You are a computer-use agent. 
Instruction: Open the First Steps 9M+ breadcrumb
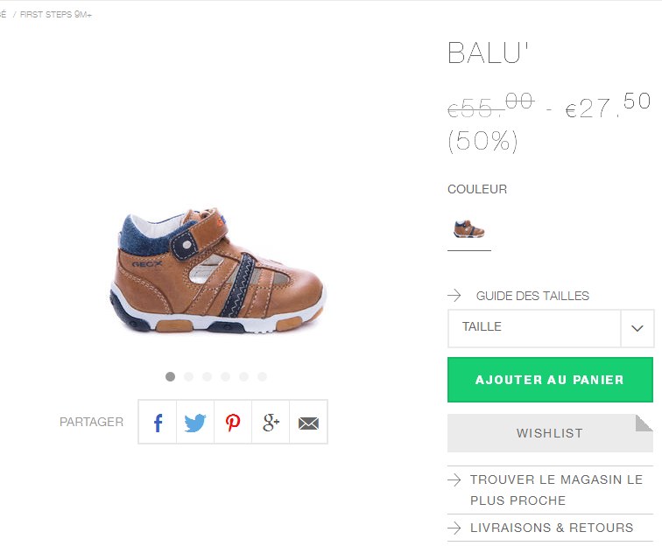coord(56,14)
